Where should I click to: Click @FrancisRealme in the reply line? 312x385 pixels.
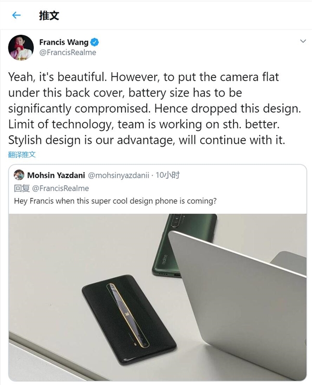coord(60,188)
